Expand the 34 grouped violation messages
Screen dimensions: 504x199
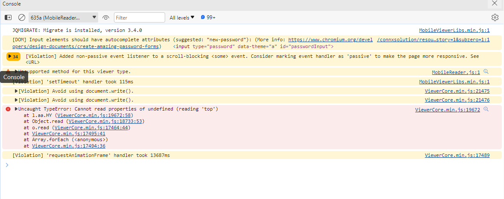point(13,57)
